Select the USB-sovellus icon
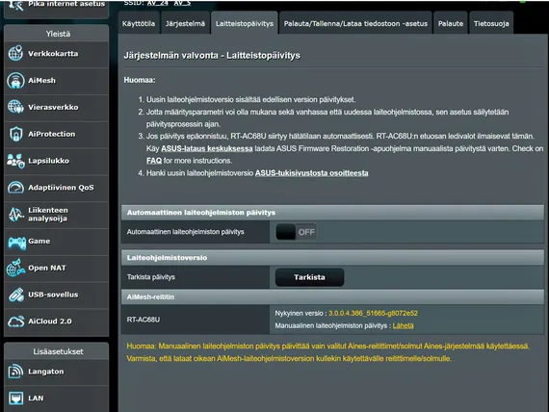The width and height of the screenshot is (549, 412). [x=16, y=295]
